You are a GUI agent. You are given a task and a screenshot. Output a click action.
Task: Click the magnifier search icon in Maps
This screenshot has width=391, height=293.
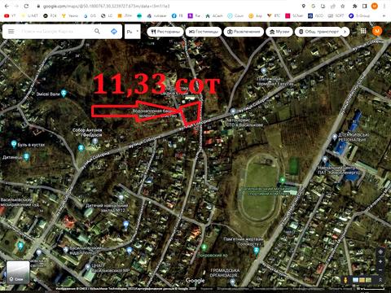click(97, 32)
